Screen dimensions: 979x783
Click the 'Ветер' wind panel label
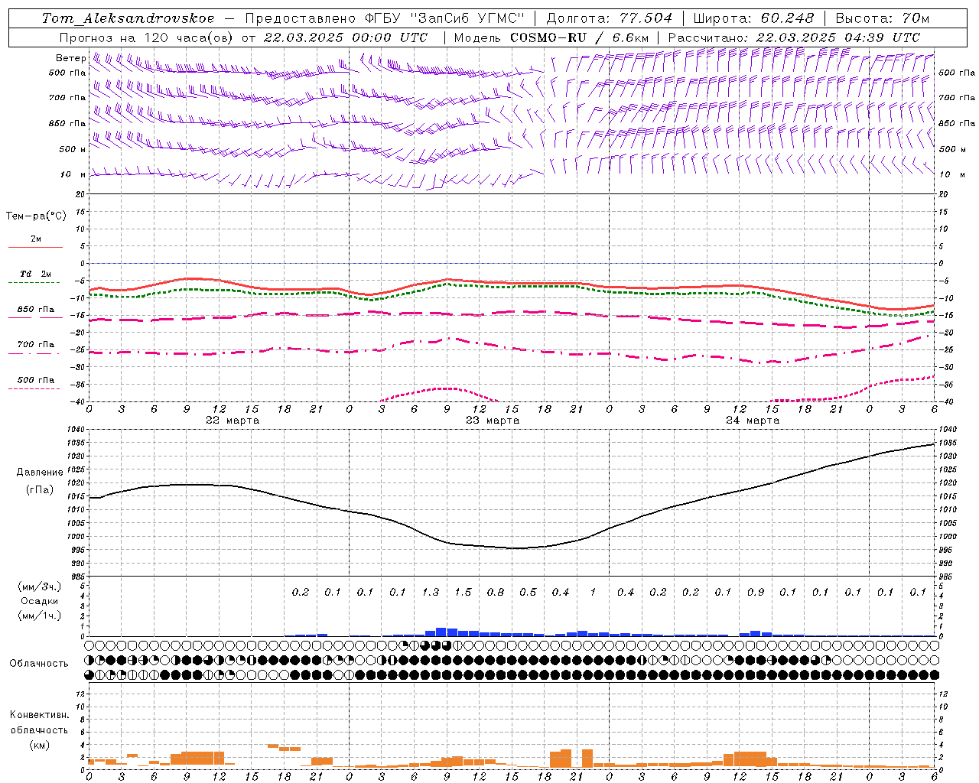tap(71, 58)
